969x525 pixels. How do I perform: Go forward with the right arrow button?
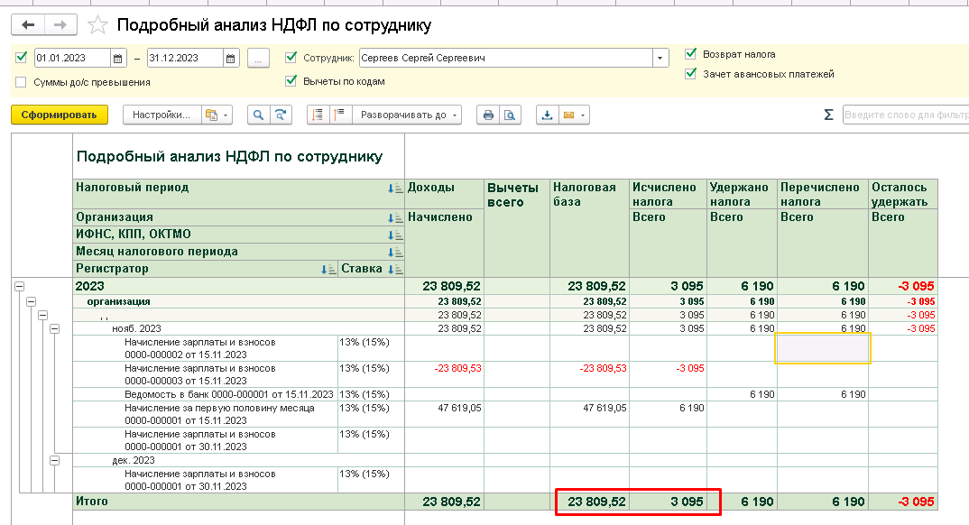tap(60, 24)
